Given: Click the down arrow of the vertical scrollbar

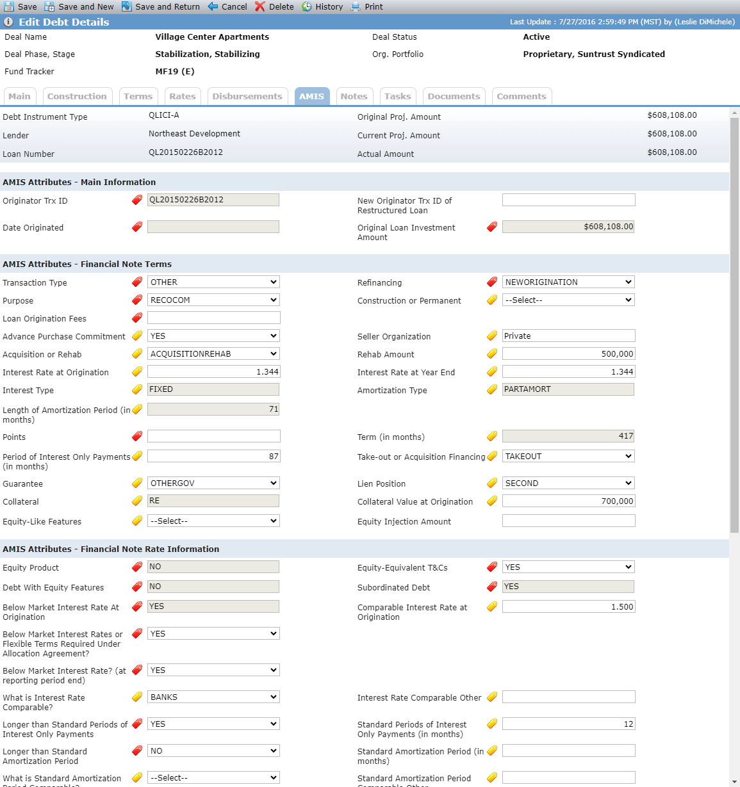Looking at the screenshot, I should pos(734,781).
